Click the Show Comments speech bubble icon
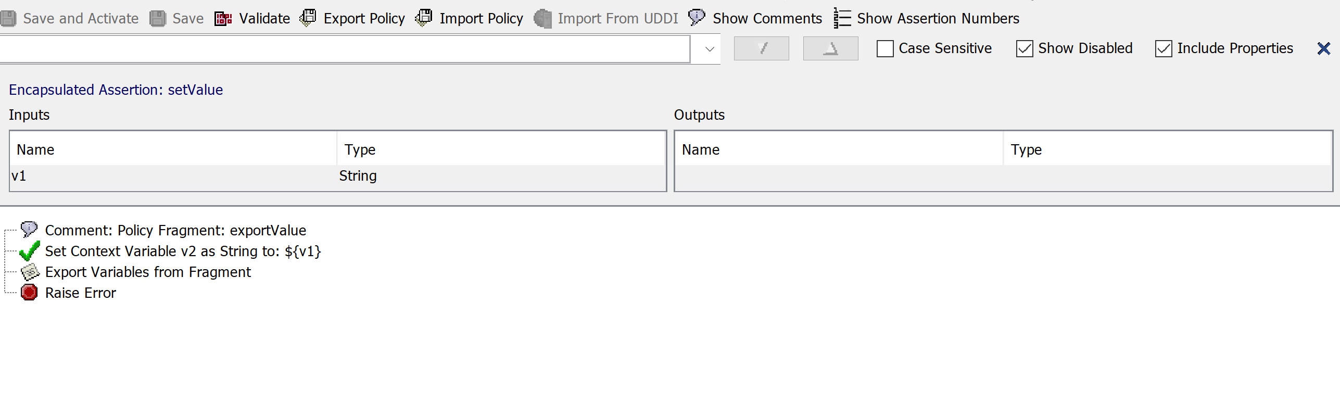 point(697,18)
